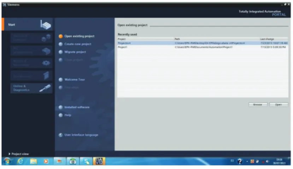
Task: Sort by the Project column header
Action: pos(146,39)
